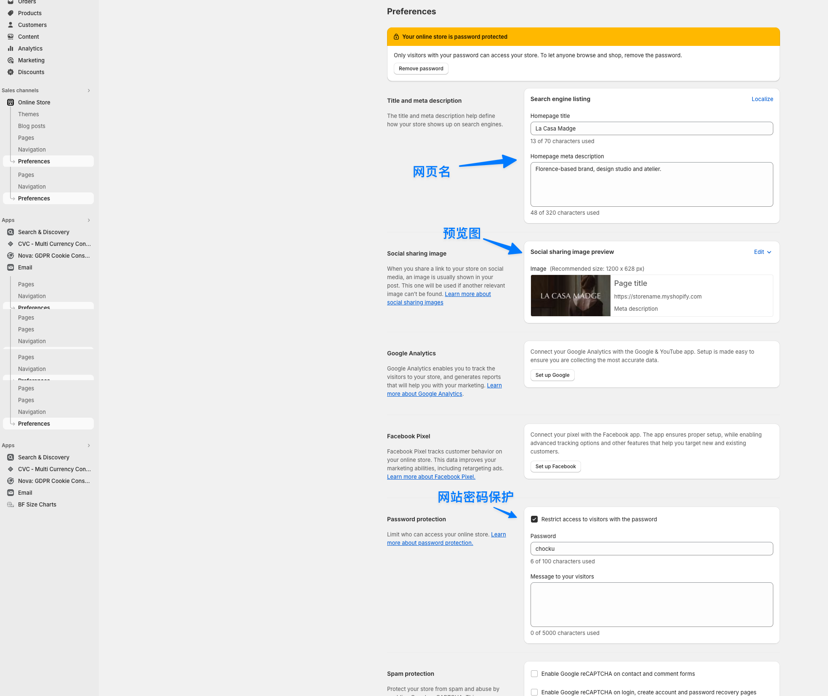Click the Products tag icon

pos(11,13)
